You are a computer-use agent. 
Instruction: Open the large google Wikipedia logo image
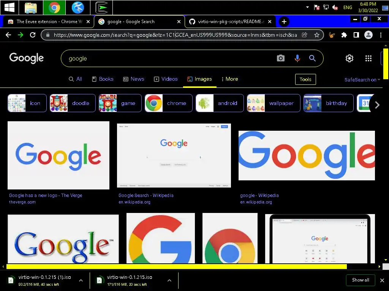click(307, 155)
